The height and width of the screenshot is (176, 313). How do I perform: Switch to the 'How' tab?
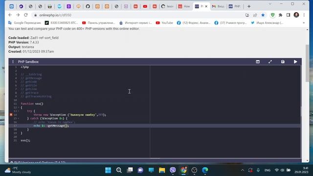tap(184, 6)
